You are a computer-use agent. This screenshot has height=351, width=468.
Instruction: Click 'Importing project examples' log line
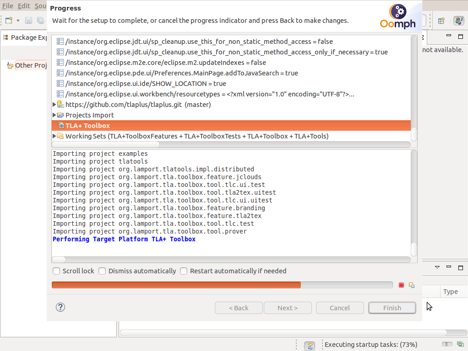coord(100,154)
